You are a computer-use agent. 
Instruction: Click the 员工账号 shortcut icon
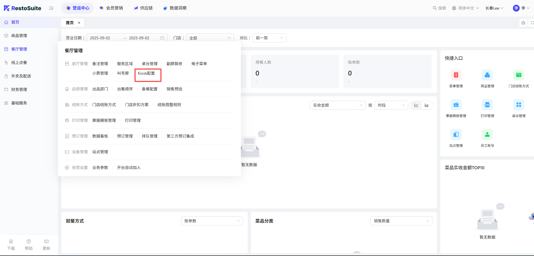pyautogui.click(x=487, y=134)
